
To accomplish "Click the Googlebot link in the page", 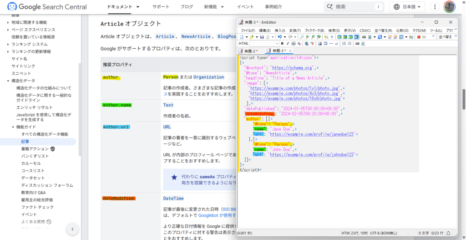I will [217, 215].
